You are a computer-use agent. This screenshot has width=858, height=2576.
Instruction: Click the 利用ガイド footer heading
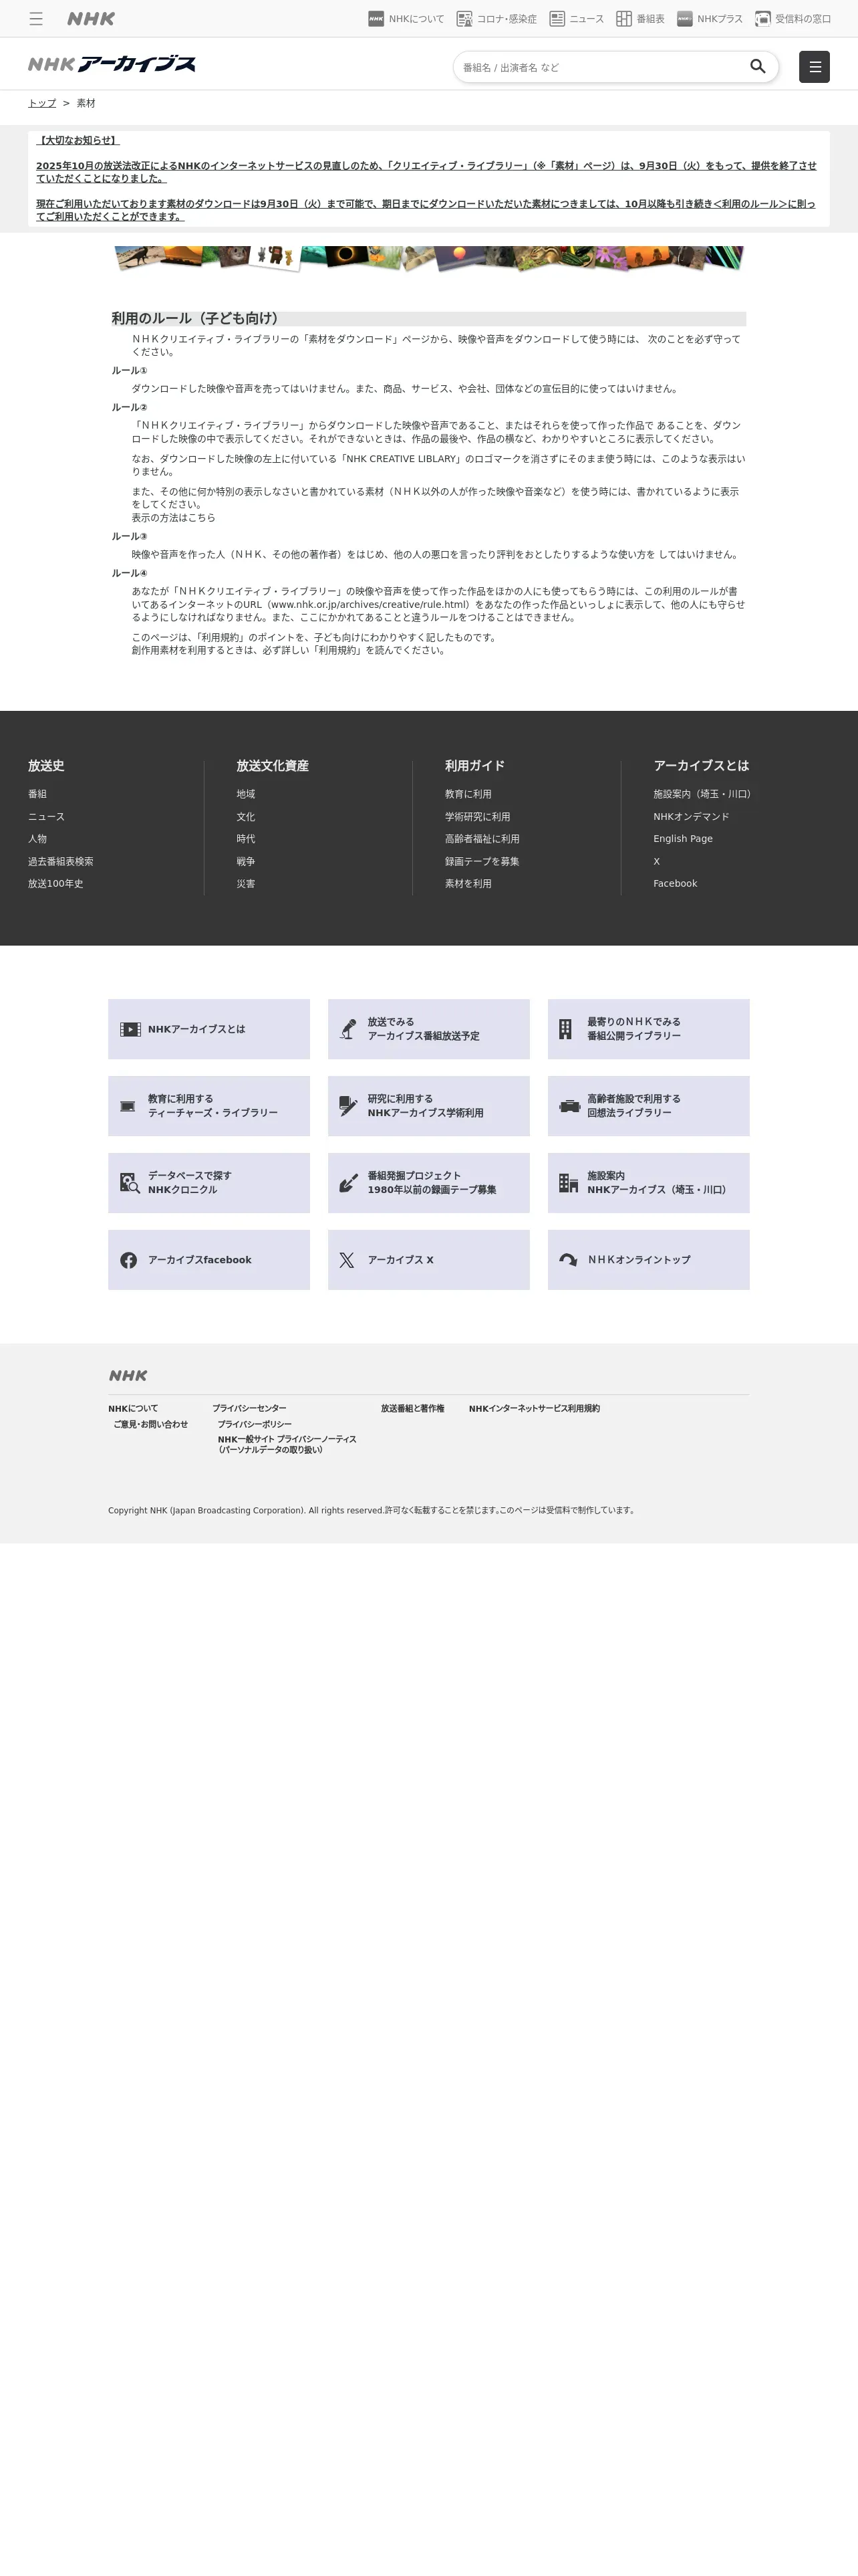coord(474,766)
